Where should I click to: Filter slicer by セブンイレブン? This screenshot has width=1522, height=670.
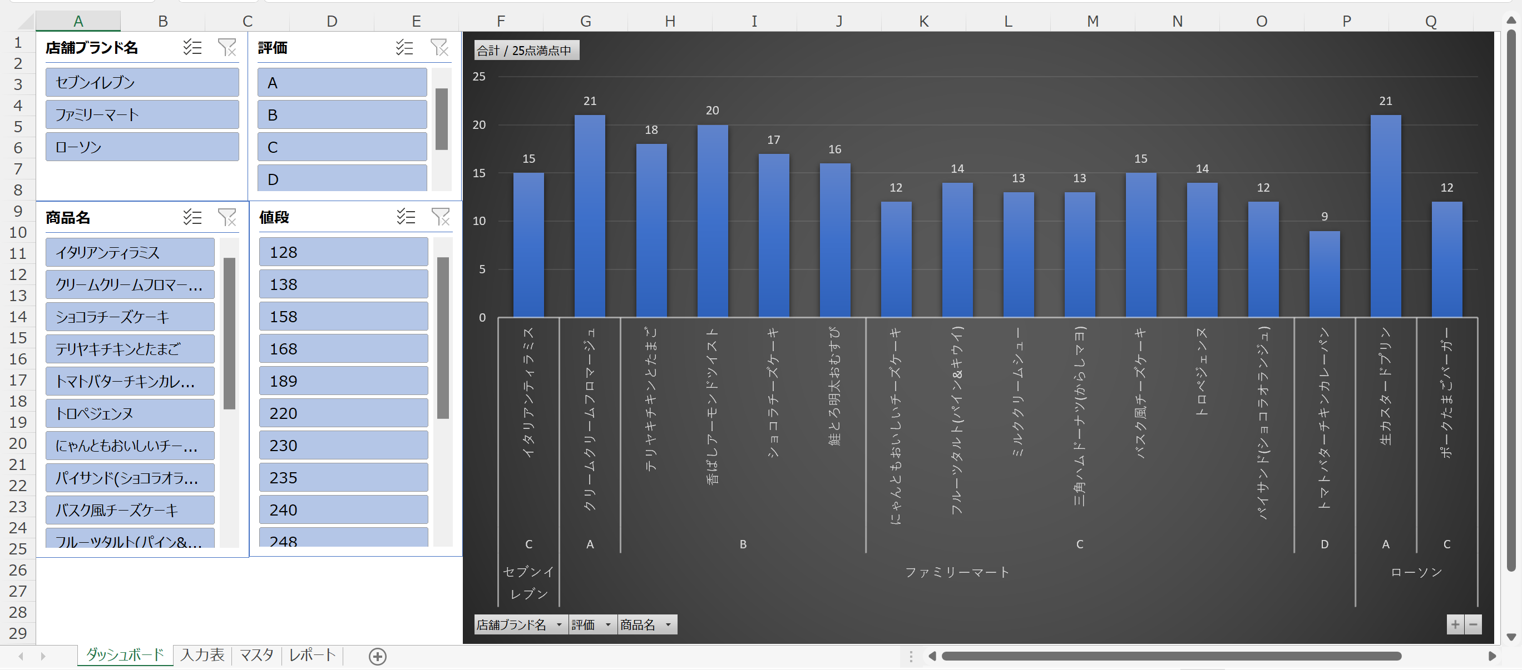coord(142,82)
